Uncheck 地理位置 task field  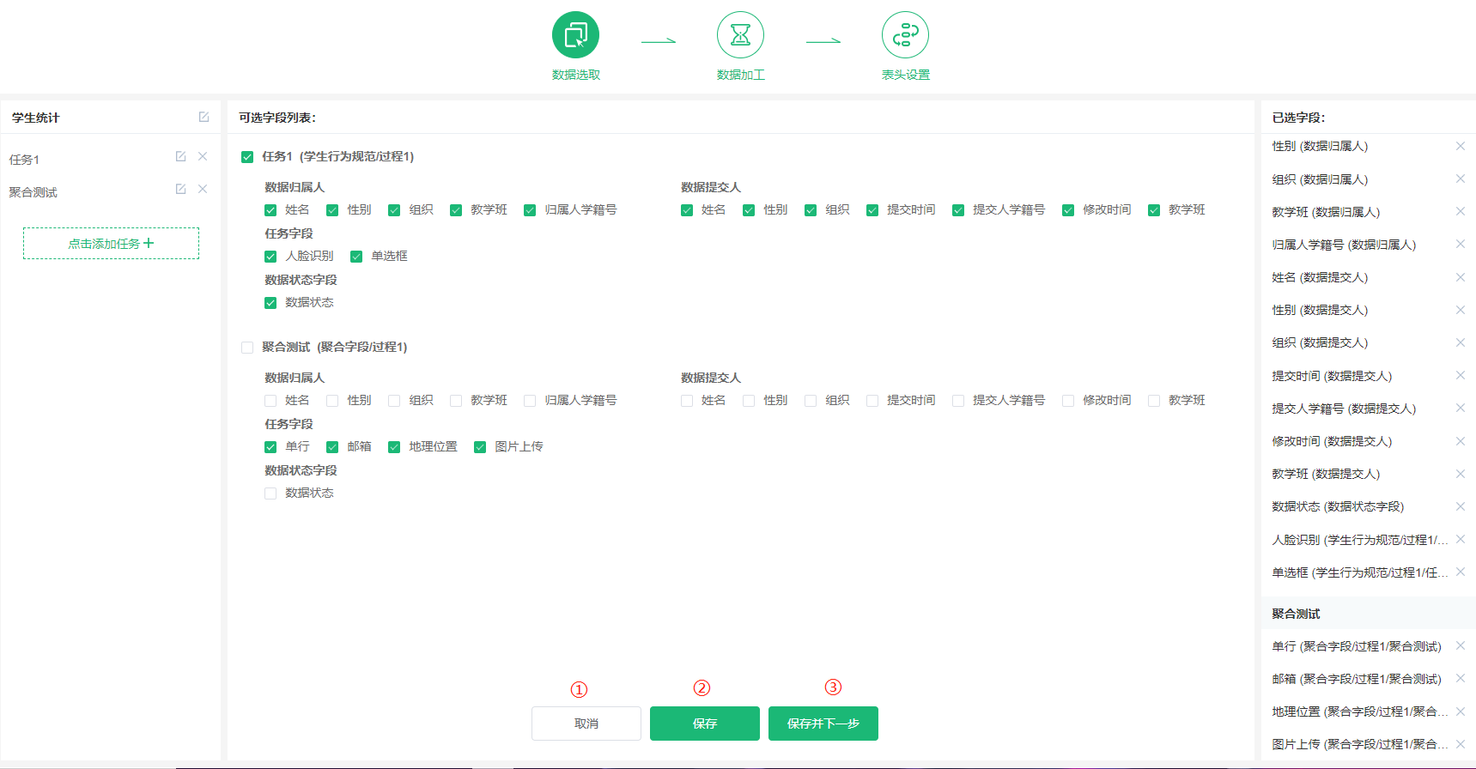pos(394,447)
